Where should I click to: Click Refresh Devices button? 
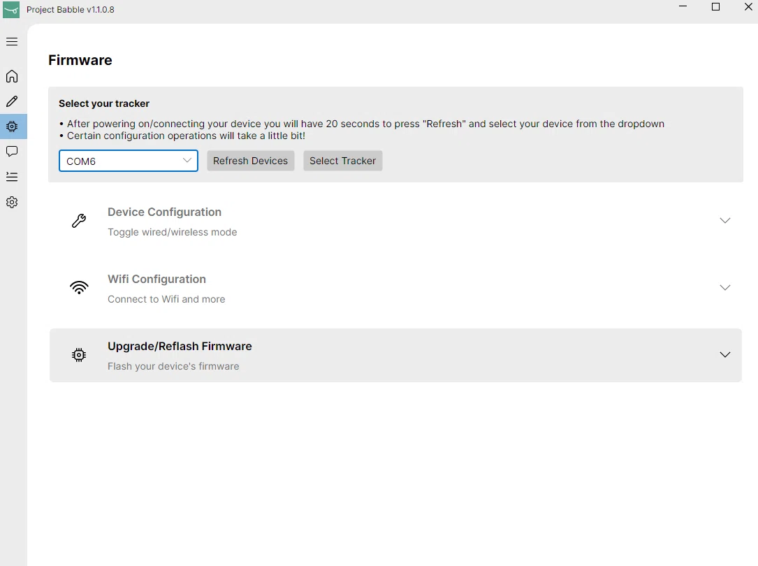[x=250, y=161]
